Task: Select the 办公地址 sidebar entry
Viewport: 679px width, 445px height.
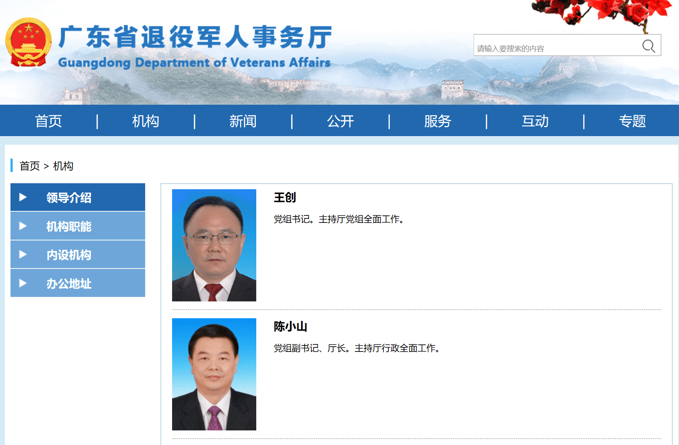Action: click(x=69, y=283)
